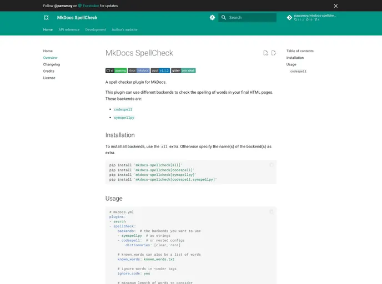Click the 'dictionaries: [clear, rare]' line
The image size is (382, 284).
153,245
